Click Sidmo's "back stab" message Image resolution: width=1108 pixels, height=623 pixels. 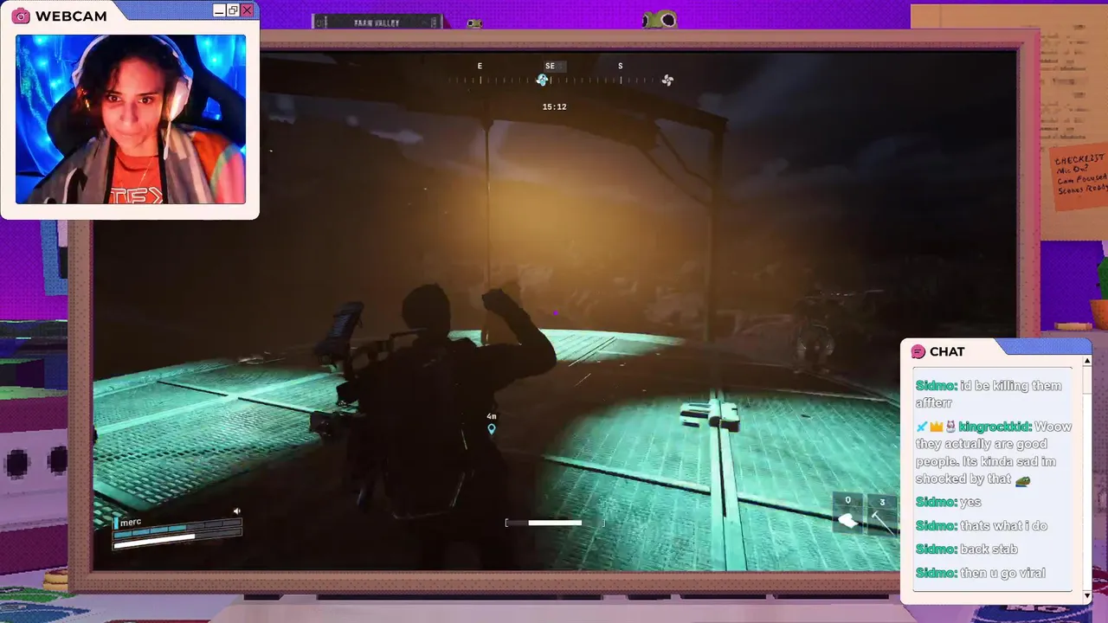point(967,549)
